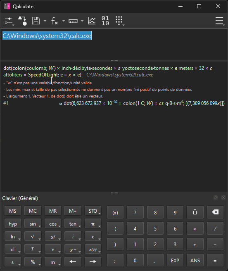Open the unit conversion icon in toolbar
Image resolution: width=228 pixels, height=271 pixels.
coord(22,21)
